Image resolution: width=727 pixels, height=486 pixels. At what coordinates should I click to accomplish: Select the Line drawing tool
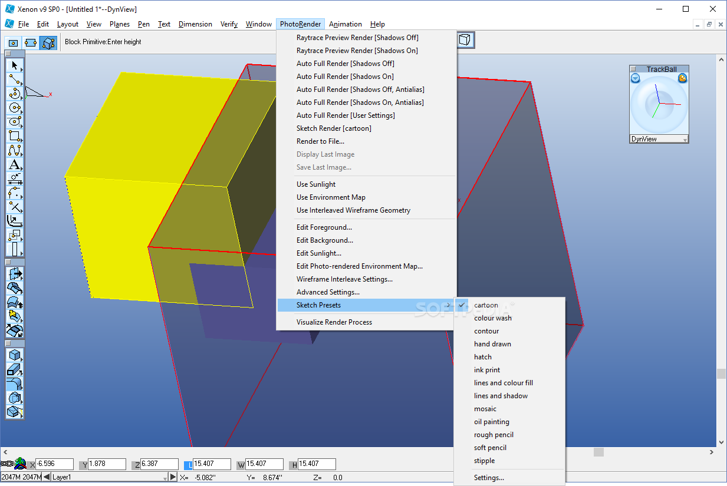click(15, 79)
